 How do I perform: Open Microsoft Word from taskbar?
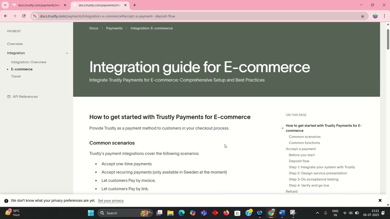(x=282, y=213)
